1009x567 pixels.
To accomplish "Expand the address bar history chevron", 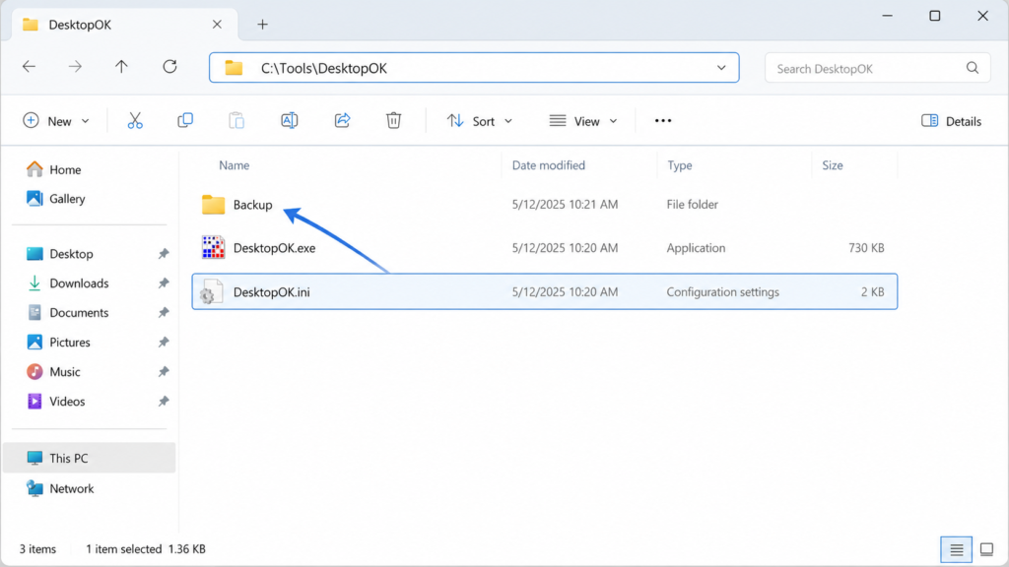I will click(x=721, y=68).
